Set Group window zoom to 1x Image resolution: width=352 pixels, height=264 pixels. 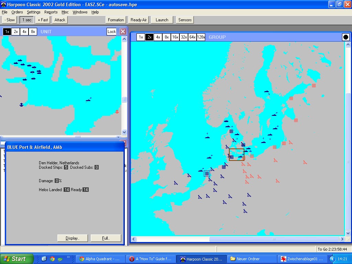pos(141,37)
